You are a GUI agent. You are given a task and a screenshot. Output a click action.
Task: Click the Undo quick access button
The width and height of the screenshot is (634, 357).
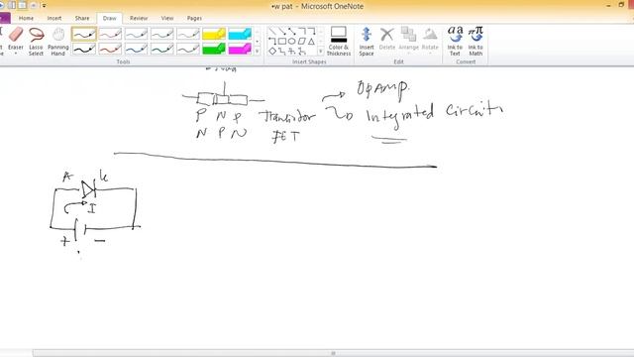click(x=33, y=6)
